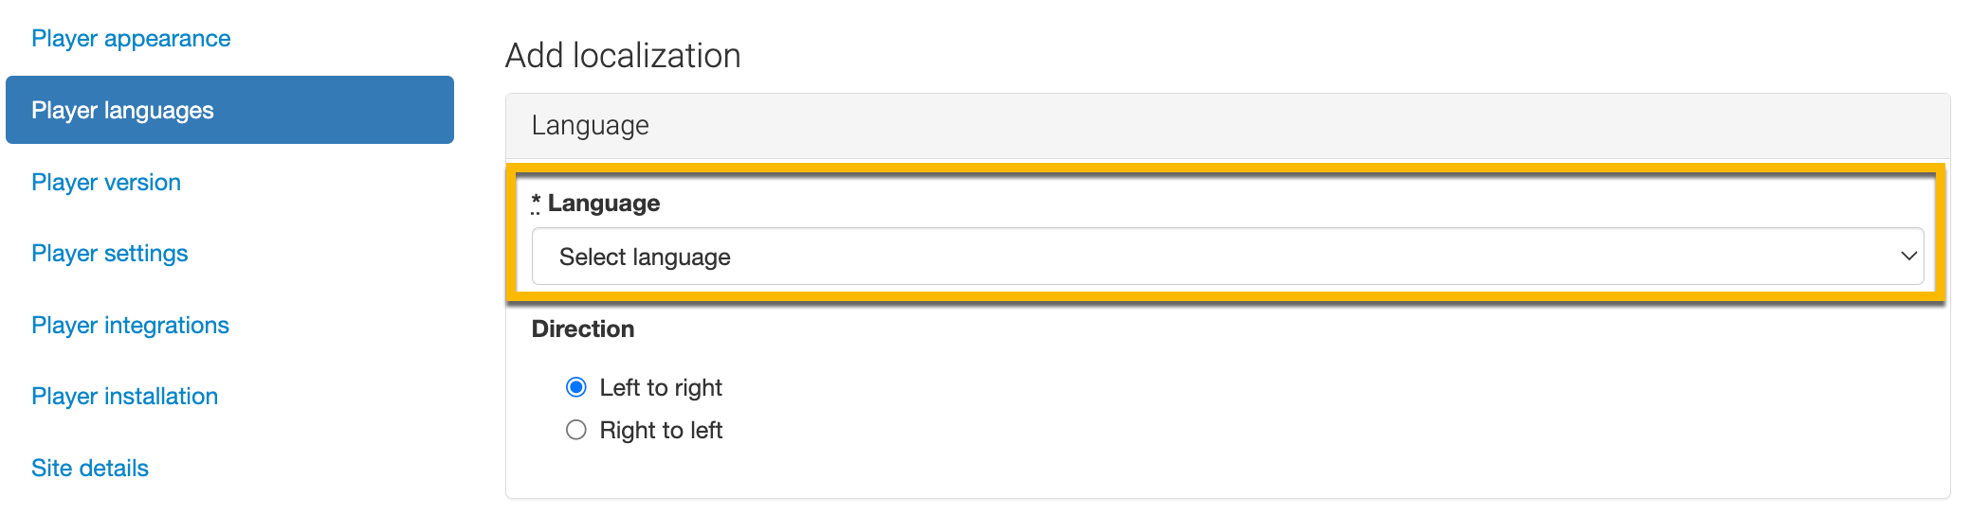
Task: Click the Add localization heading
Action: pyautogui.click(x=623, y=56)
